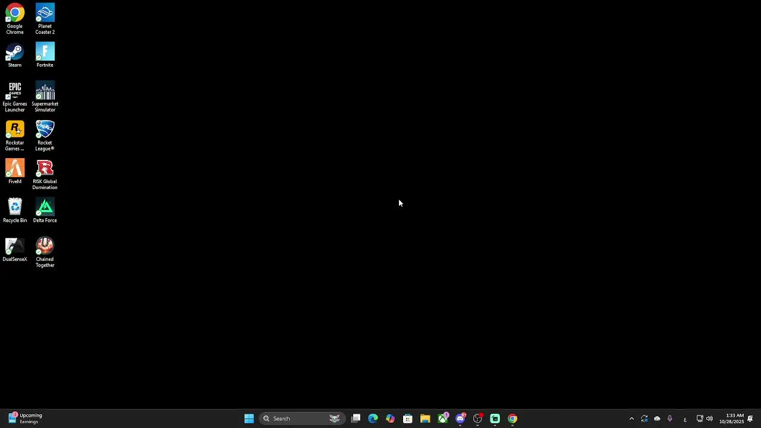Click the search highlight image in Search box
761x428 pixels.
(x=335, y=418)
